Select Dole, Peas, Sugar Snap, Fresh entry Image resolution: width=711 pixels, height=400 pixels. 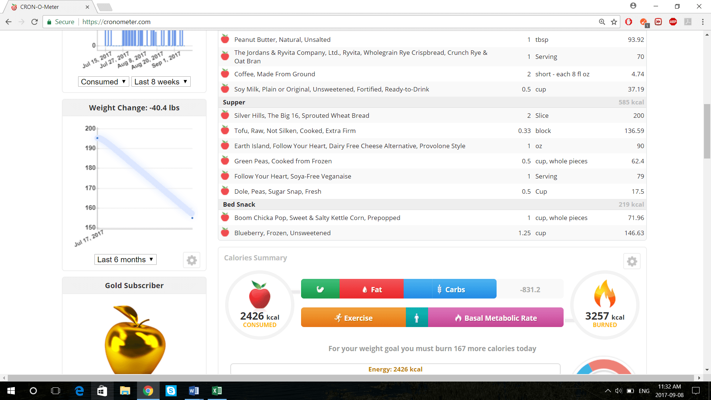[x=433, y=191]
